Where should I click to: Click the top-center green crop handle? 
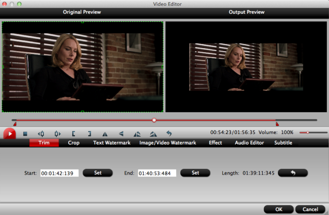click(83, 22)
